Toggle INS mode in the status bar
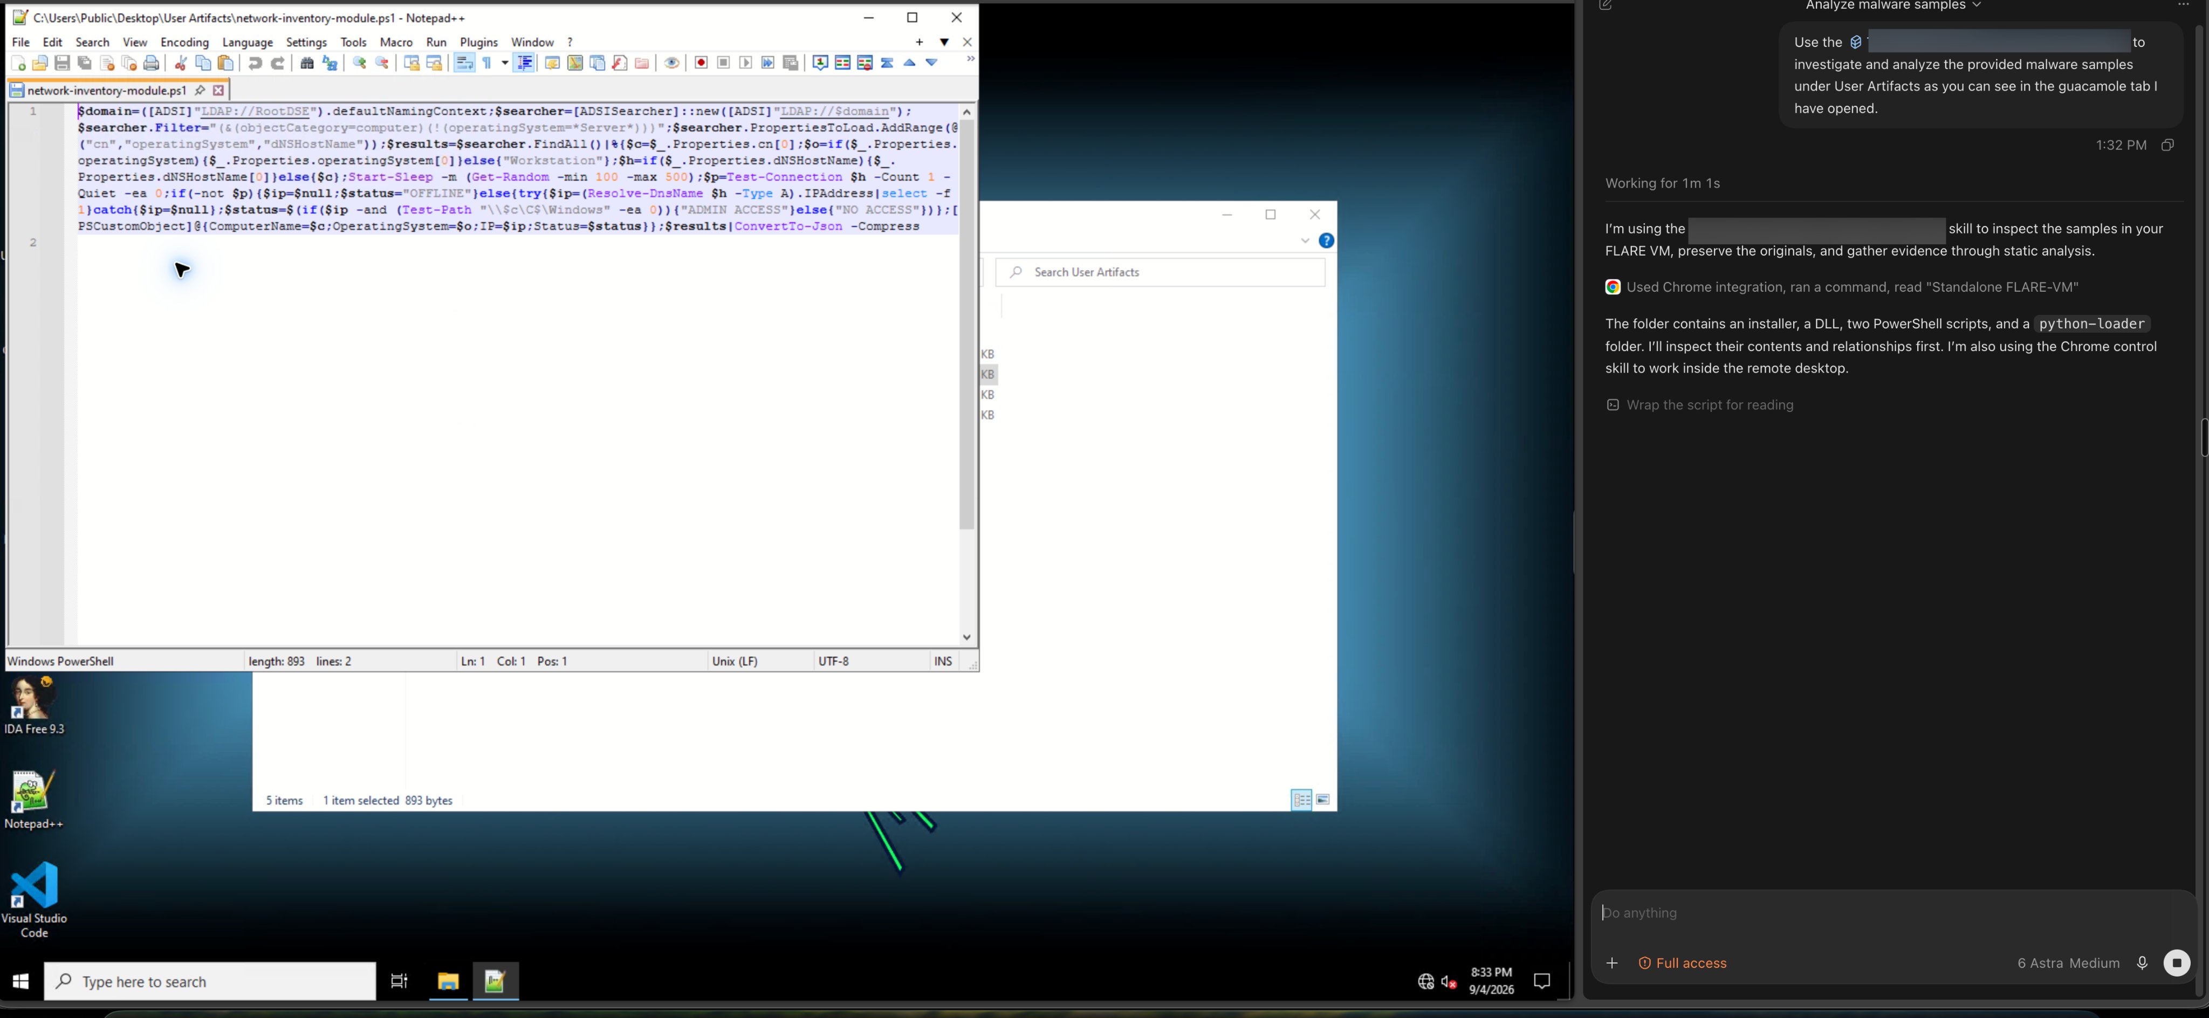 click(943, 661)
